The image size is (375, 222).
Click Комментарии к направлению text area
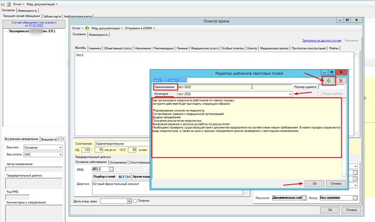pos(34,214)
